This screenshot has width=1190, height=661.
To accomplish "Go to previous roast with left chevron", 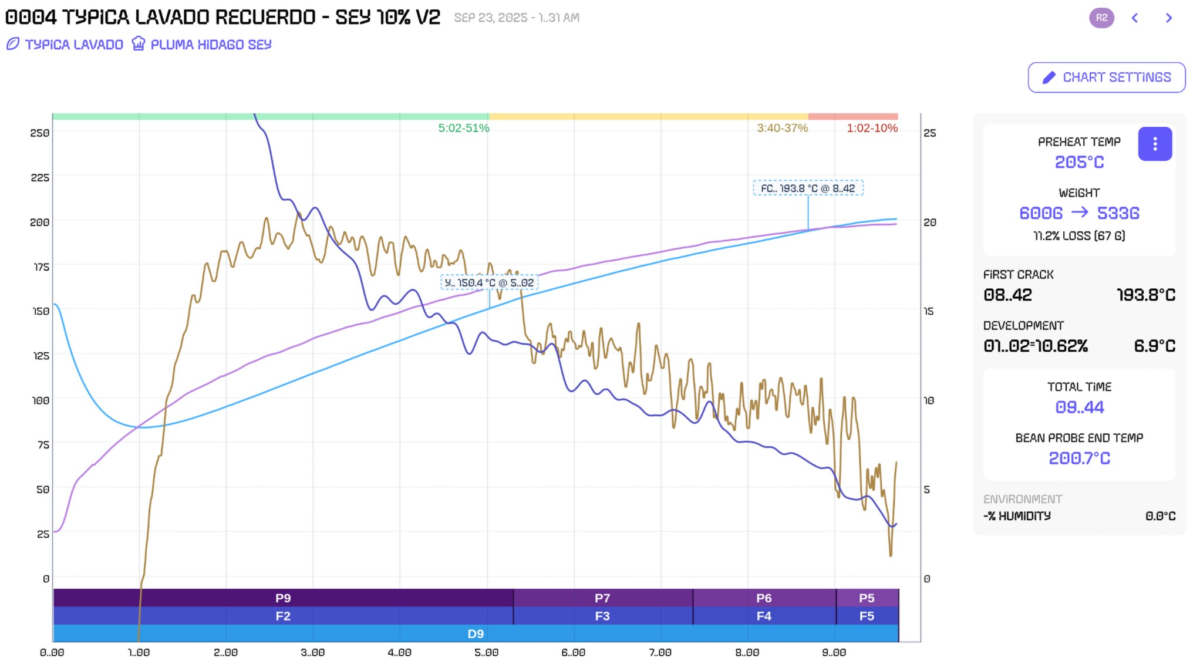I will point(1134,18).
